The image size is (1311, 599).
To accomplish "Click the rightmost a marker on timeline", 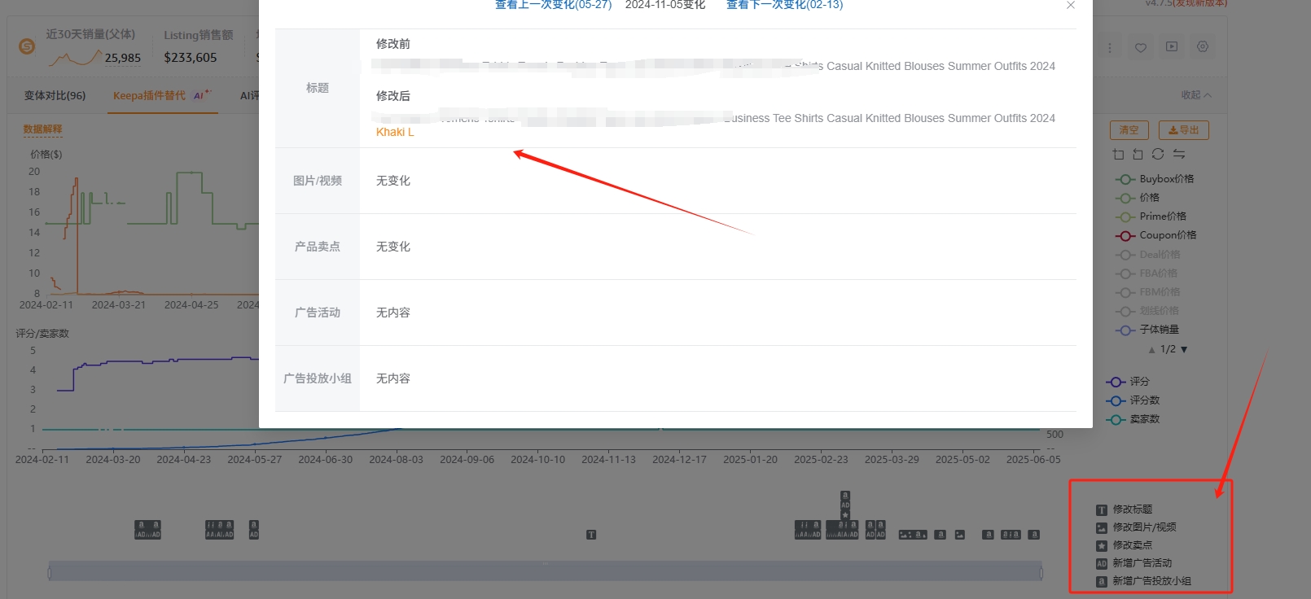I will point(1033,535).
